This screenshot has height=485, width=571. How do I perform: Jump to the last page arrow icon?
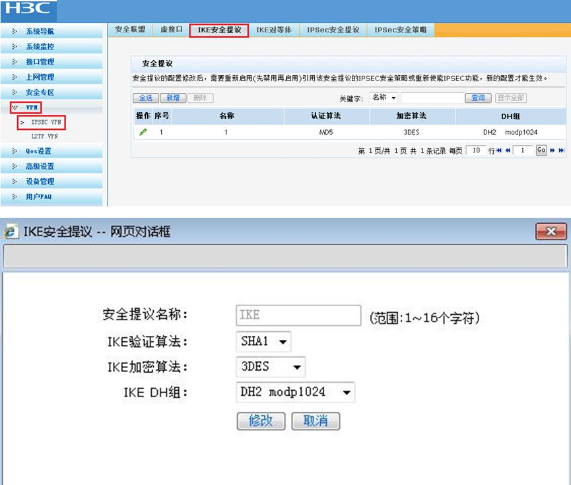click(x=562, y=150)
